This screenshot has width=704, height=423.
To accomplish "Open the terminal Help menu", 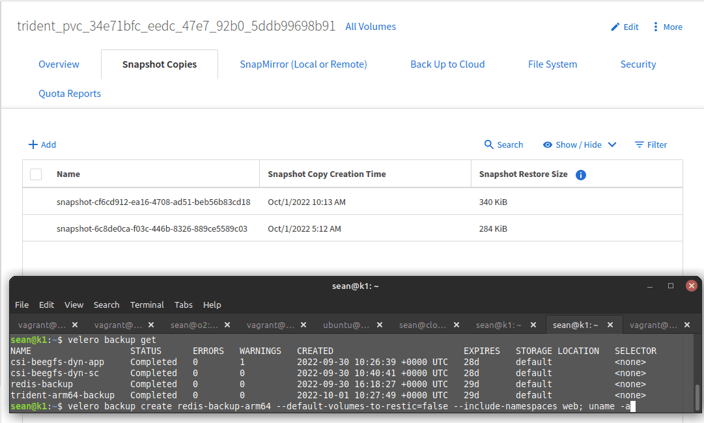I will [x=212, y=305].
